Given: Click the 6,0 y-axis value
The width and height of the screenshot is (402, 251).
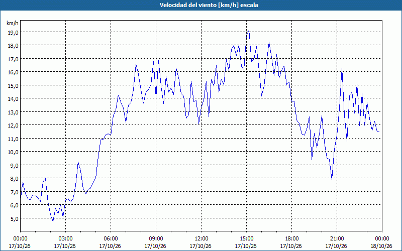Looking at the screenshot, I should click(14, 206).
